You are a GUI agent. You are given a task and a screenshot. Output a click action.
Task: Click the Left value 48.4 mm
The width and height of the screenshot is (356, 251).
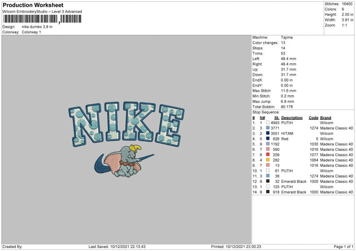click(x=288, y=59)
